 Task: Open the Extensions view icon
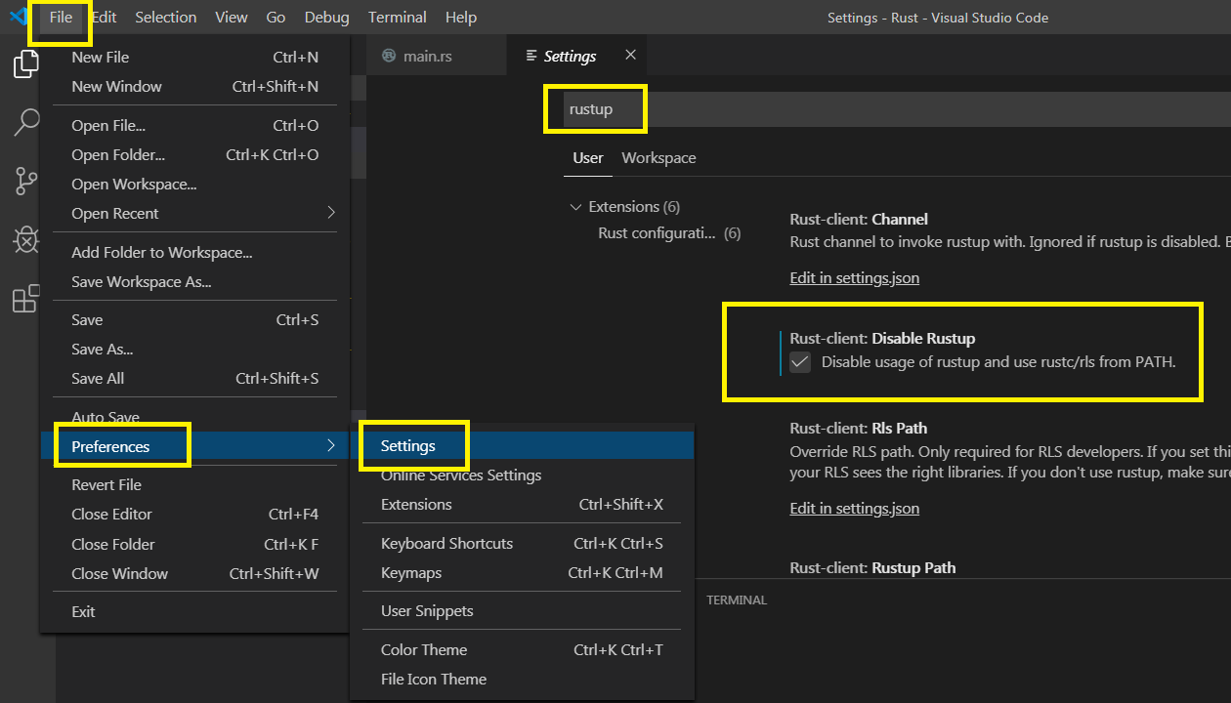click(x=25, y=299)
